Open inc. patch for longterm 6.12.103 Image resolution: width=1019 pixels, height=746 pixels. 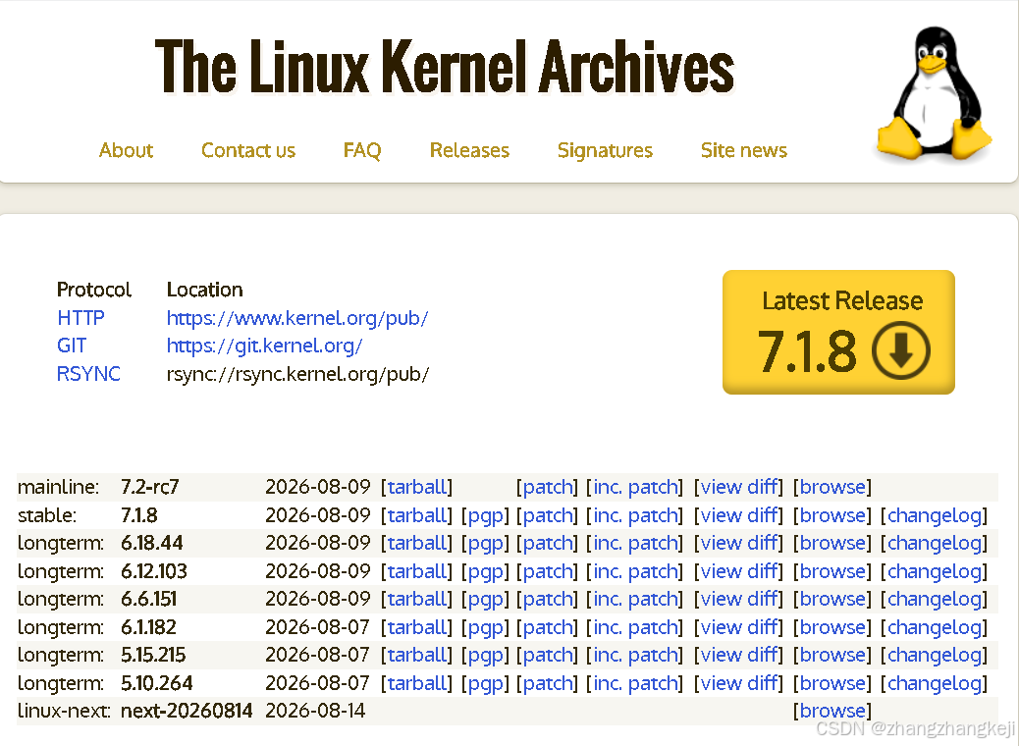(x=634, y=571)
